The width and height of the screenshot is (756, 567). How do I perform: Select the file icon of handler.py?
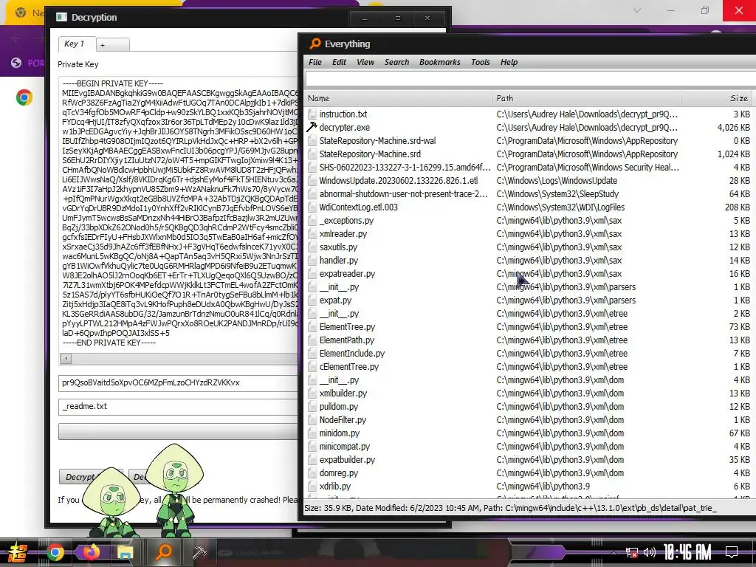coord(312,261)
